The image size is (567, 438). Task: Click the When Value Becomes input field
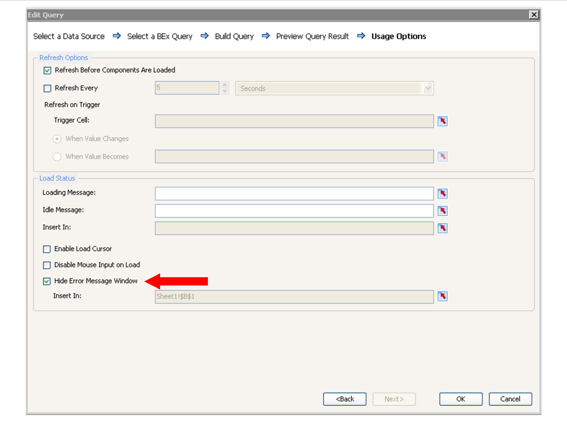tap(294, 157)
